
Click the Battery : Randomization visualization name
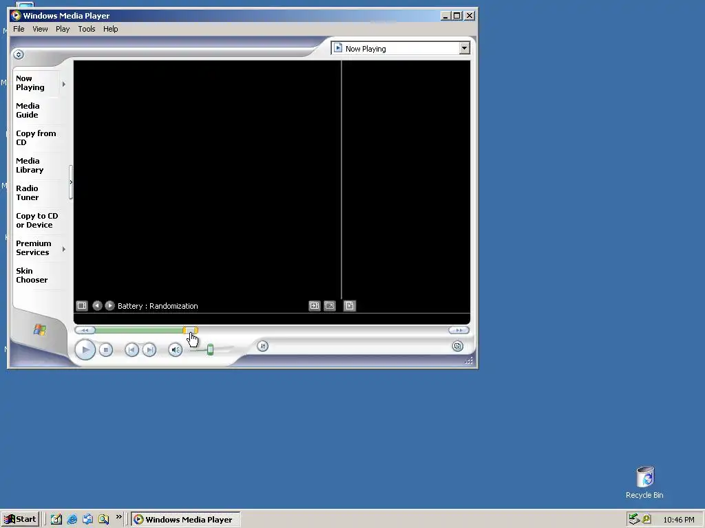click(x=158, y=306)
